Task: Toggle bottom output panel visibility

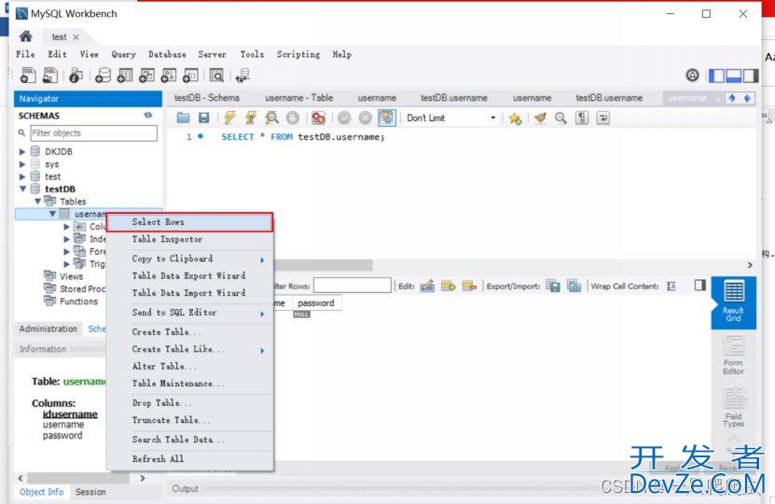Action: [733, 76]
